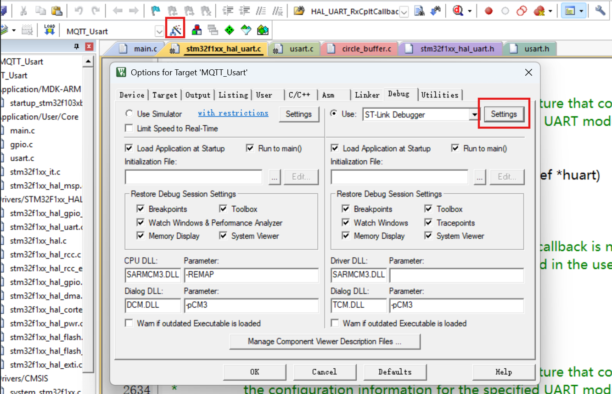This screenshot has width=612, height=394.
Task: Follow the 'with restrictions' link
Action: pyautogui.click(x=233, y=113)
